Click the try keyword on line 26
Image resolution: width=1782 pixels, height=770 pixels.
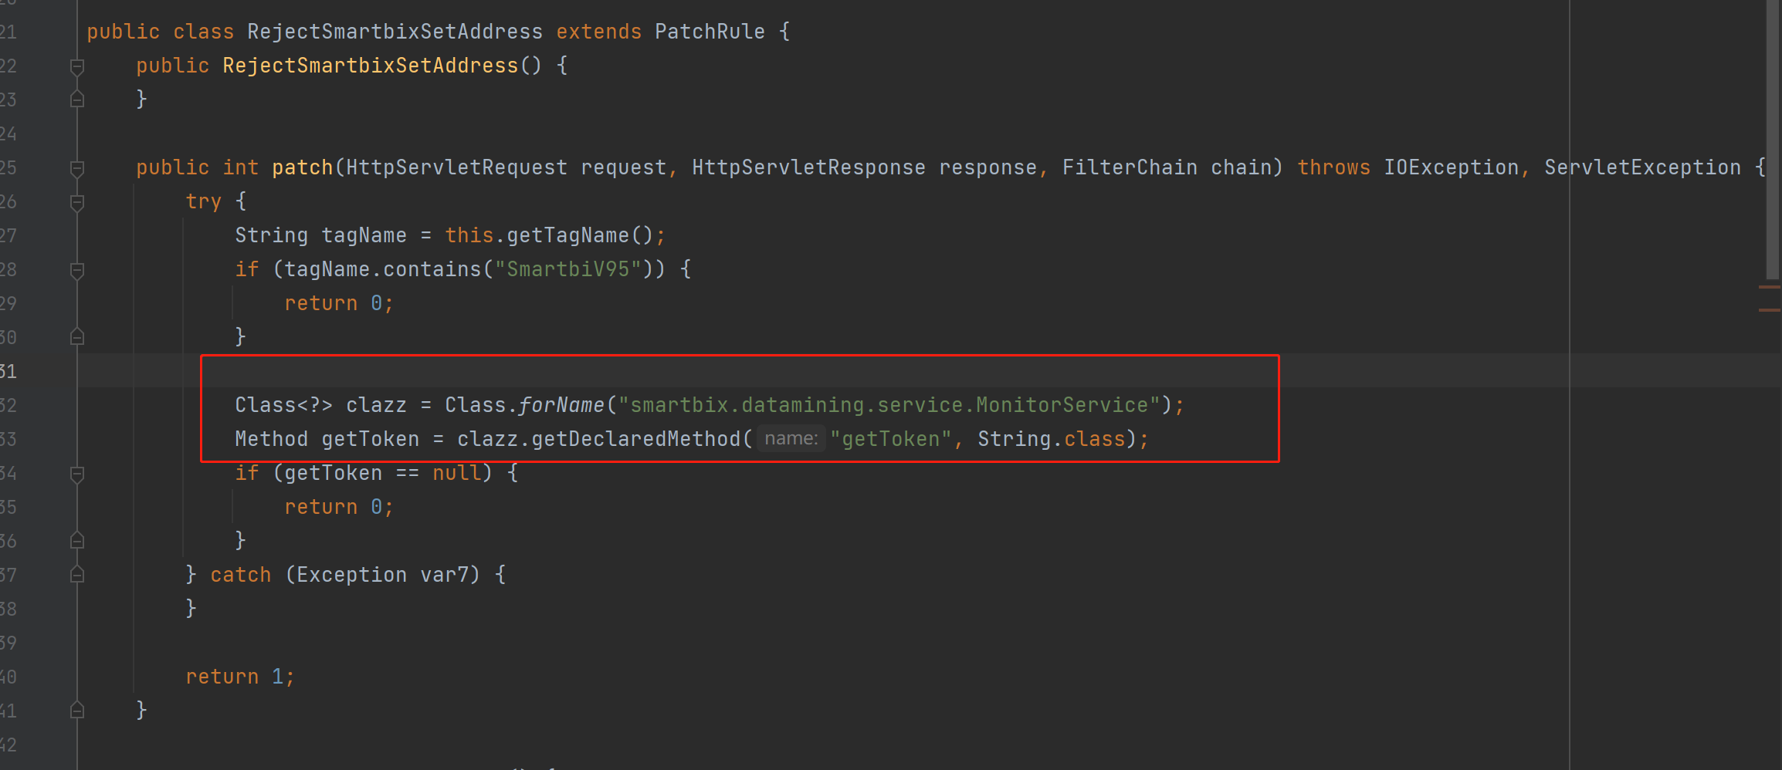[203, 201]
